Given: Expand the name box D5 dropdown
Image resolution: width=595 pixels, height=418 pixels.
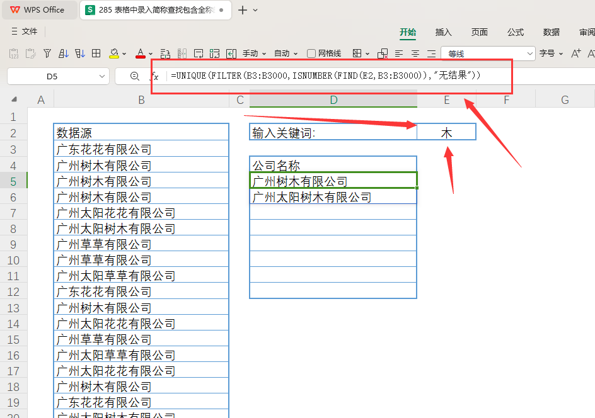Looking at the screenshot, I should pyautogui.click(x=101, y=76).
